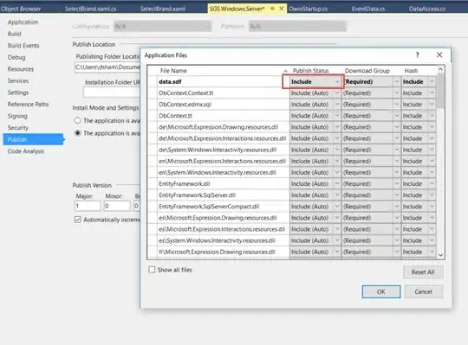
Task: Select the Publish page in sidebar
Action: (x=34, y=139)
